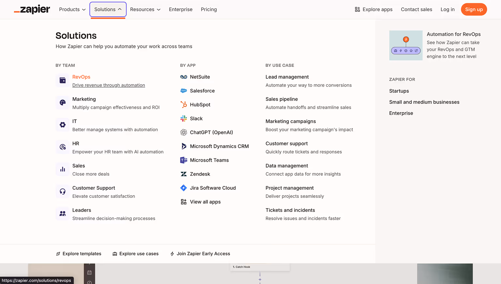Select the Microsoft Teams icon
This screenshot has height=284, width=501.
tap(184, 160)
